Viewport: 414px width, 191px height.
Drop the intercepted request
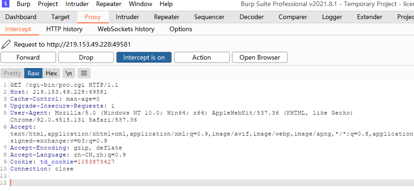click(86, 57)
